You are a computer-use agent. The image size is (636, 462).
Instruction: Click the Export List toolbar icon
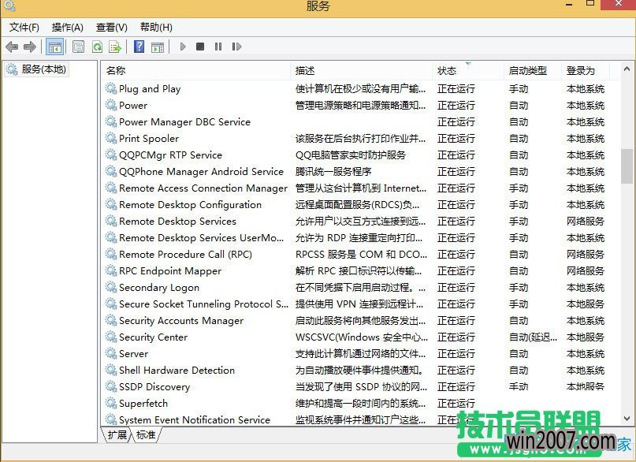[x=115, y=47]
